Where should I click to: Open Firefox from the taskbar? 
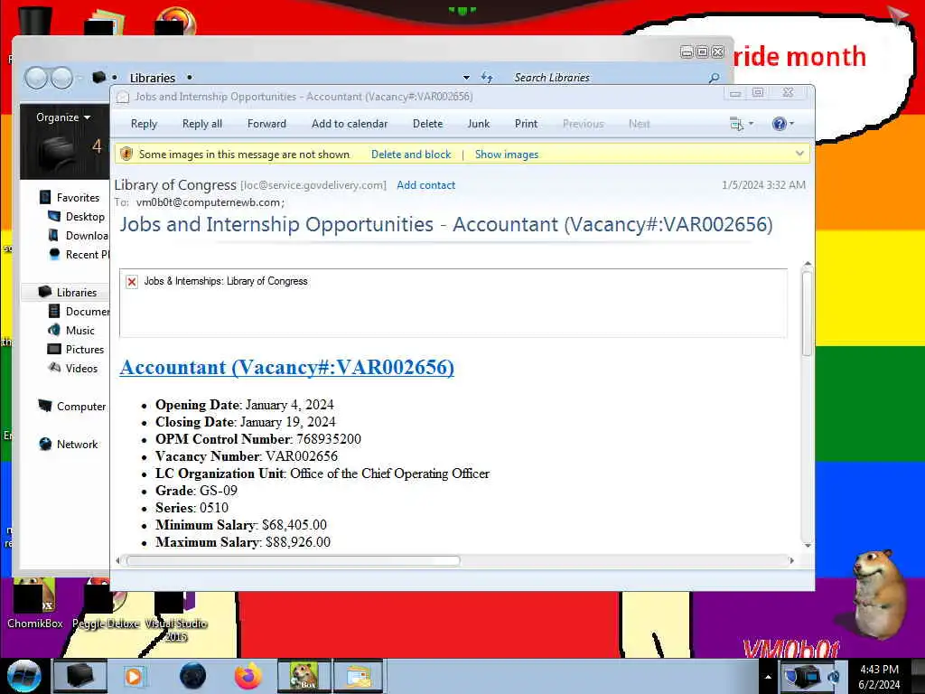coord(248,676)
